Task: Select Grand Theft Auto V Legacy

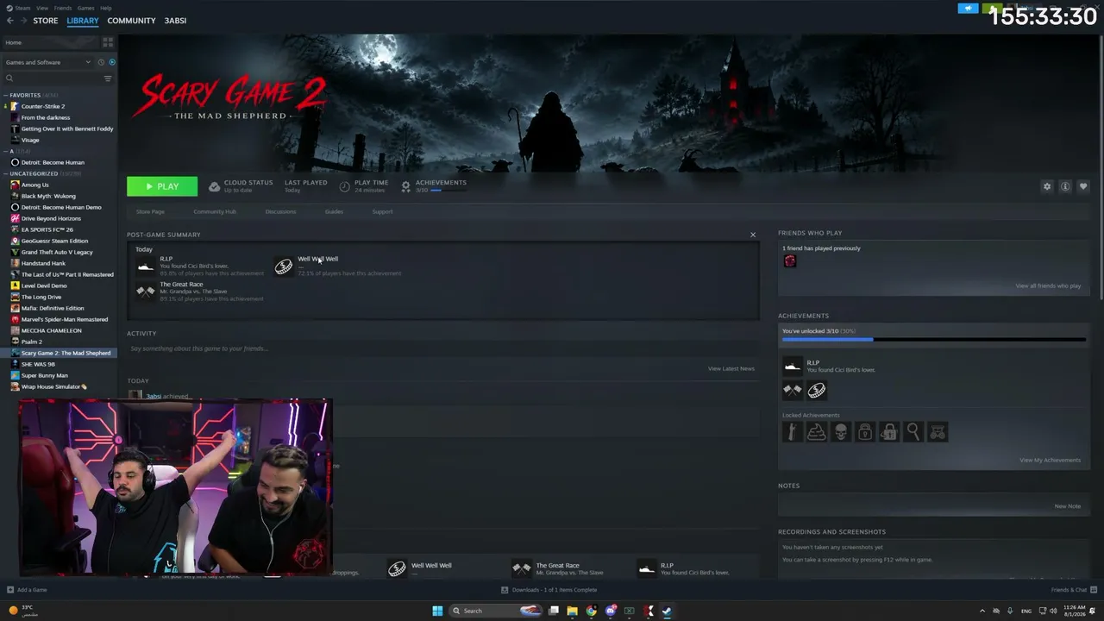Action: (57, 252)
